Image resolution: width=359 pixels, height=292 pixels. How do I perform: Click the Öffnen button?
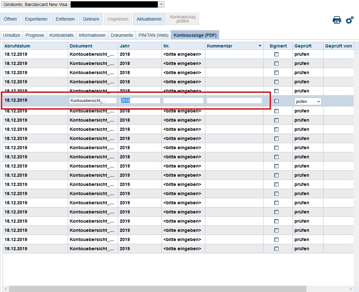[x=10, y=19]
